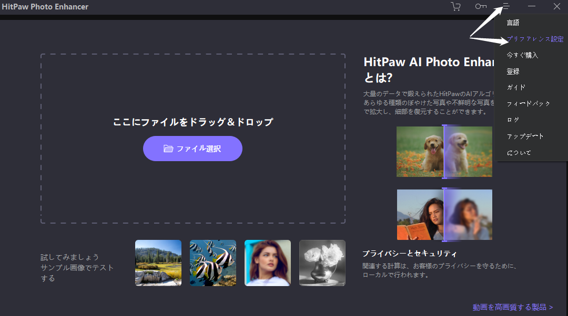This screenshot has height=316, width=568.
Task: Click the reading woman comparison image
Action: [444, 215]
